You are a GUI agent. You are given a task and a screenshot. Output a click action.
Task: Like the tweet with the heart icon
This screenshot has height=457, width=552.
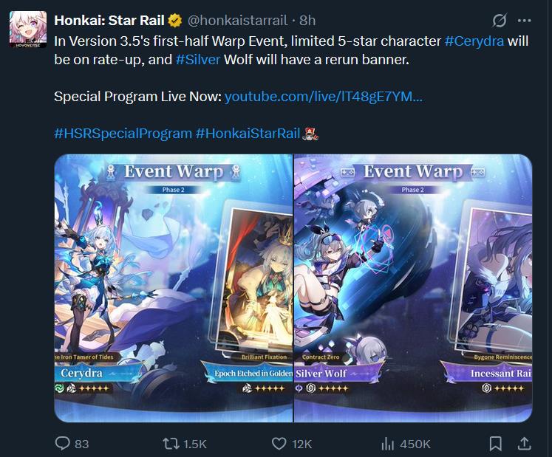279,443
